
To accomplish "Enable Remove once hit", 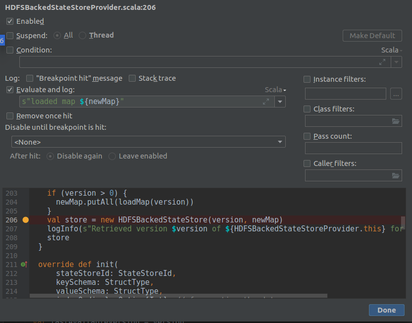I will pyautogui.click(x=10, y=116).
